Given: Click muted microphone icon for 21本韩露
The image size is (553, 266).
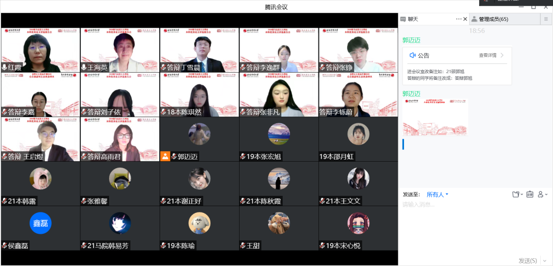Looking at the screenshot, I should coord(5,201).
